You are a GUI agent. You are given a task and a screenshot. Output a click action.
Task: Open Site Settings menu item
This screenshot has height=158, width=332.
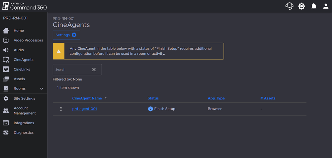(x=24, y=98)
